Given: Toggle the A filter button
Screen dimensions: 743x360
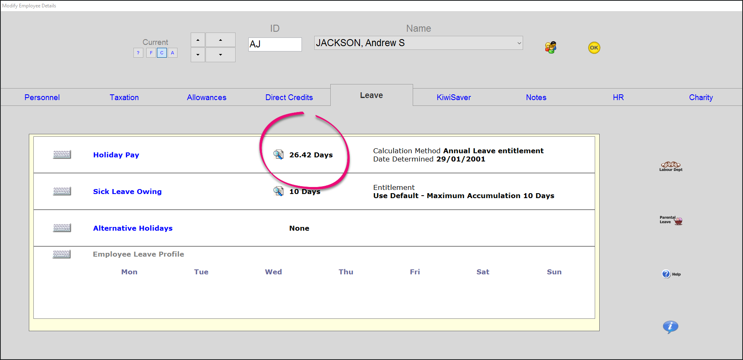Looking at the screenshot, I should point(173,53).
